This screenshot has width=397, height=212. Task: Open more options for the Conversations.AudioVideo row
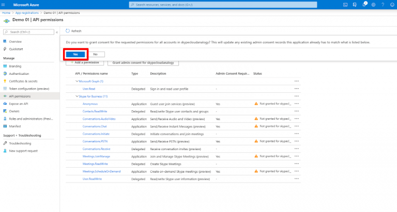click(x=297, y=119)
